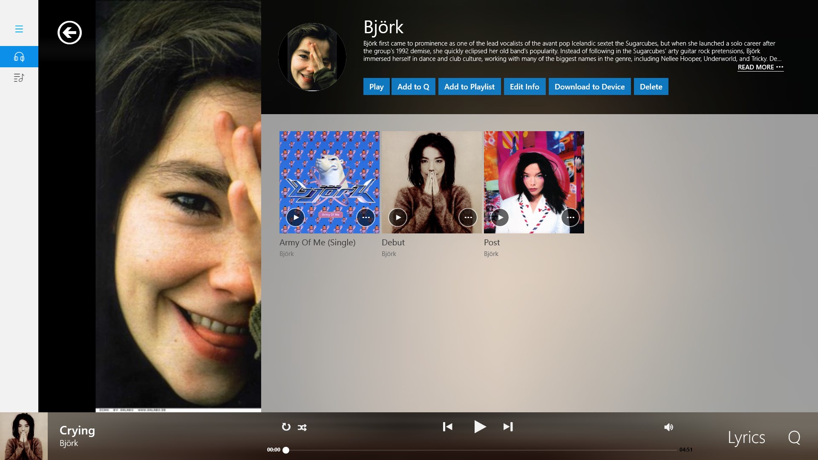The image size is (818, 460).
Task: Click the Post album title
Action: click(492, 242)
